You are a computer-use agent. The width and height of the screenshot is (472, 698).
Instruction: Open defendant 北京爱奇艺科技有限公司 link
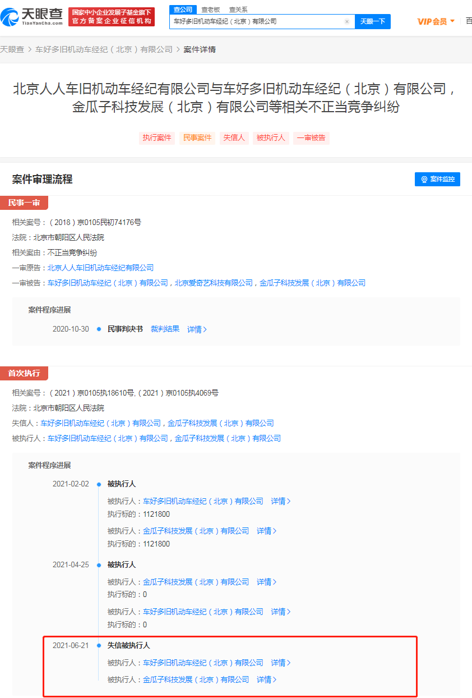(214, 283)
